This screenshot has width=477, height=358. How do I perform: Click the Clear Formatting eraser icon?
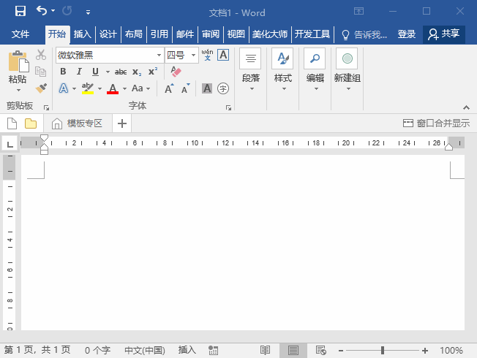click(x=176, y=72)
